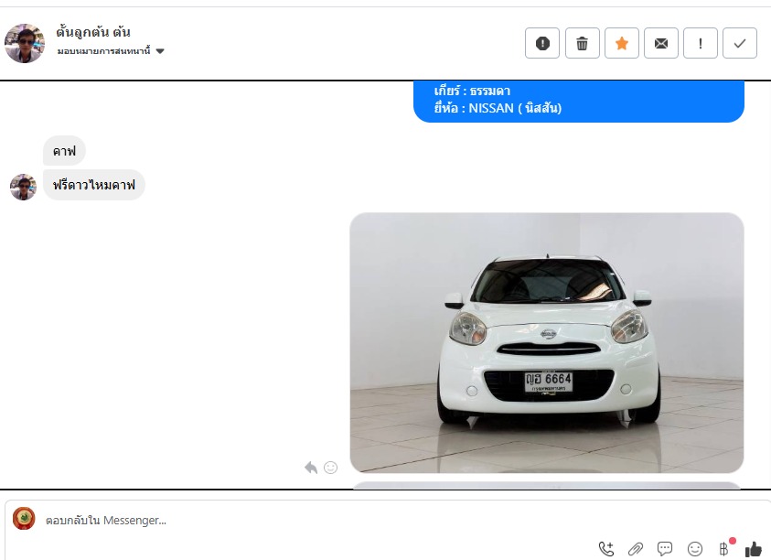Expand the มอบหมายการสนทนานี้ assignment dropdown
The width and height of the screenshot is (771, 560).
tap(111, 50)
